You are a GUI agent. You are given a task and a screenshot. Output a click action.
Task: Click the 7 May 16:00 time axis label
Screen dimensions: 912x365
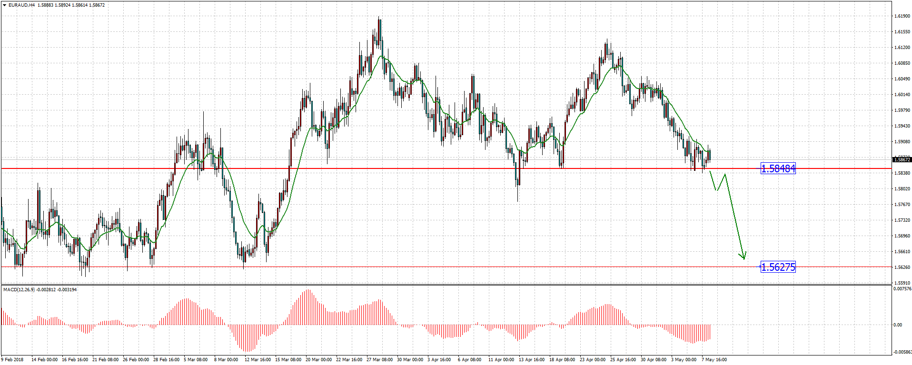tap(714, 360)
